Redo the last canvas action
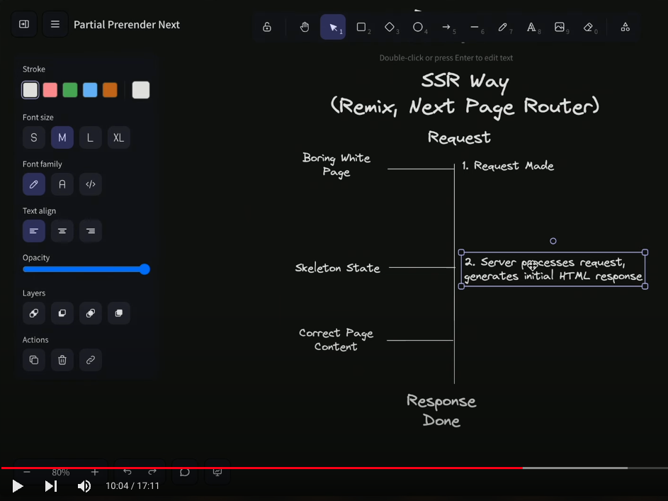This screenshot has height=501, width=668. pos(152,472)
